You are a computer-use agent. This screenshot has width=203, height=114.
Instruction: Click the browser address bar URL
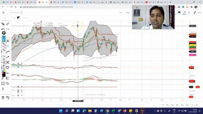tap(48, 7)
